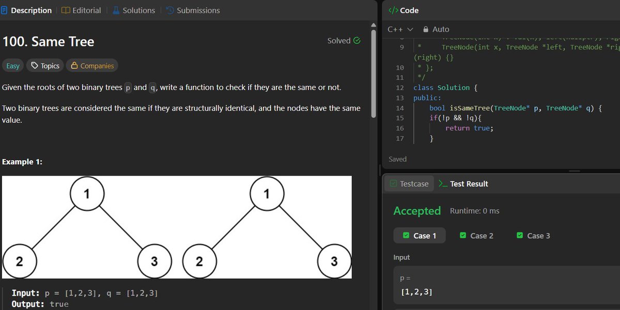Screen dimensions: 620x310
Task: Click the Submissions history icon
Action: pos(170,10)
